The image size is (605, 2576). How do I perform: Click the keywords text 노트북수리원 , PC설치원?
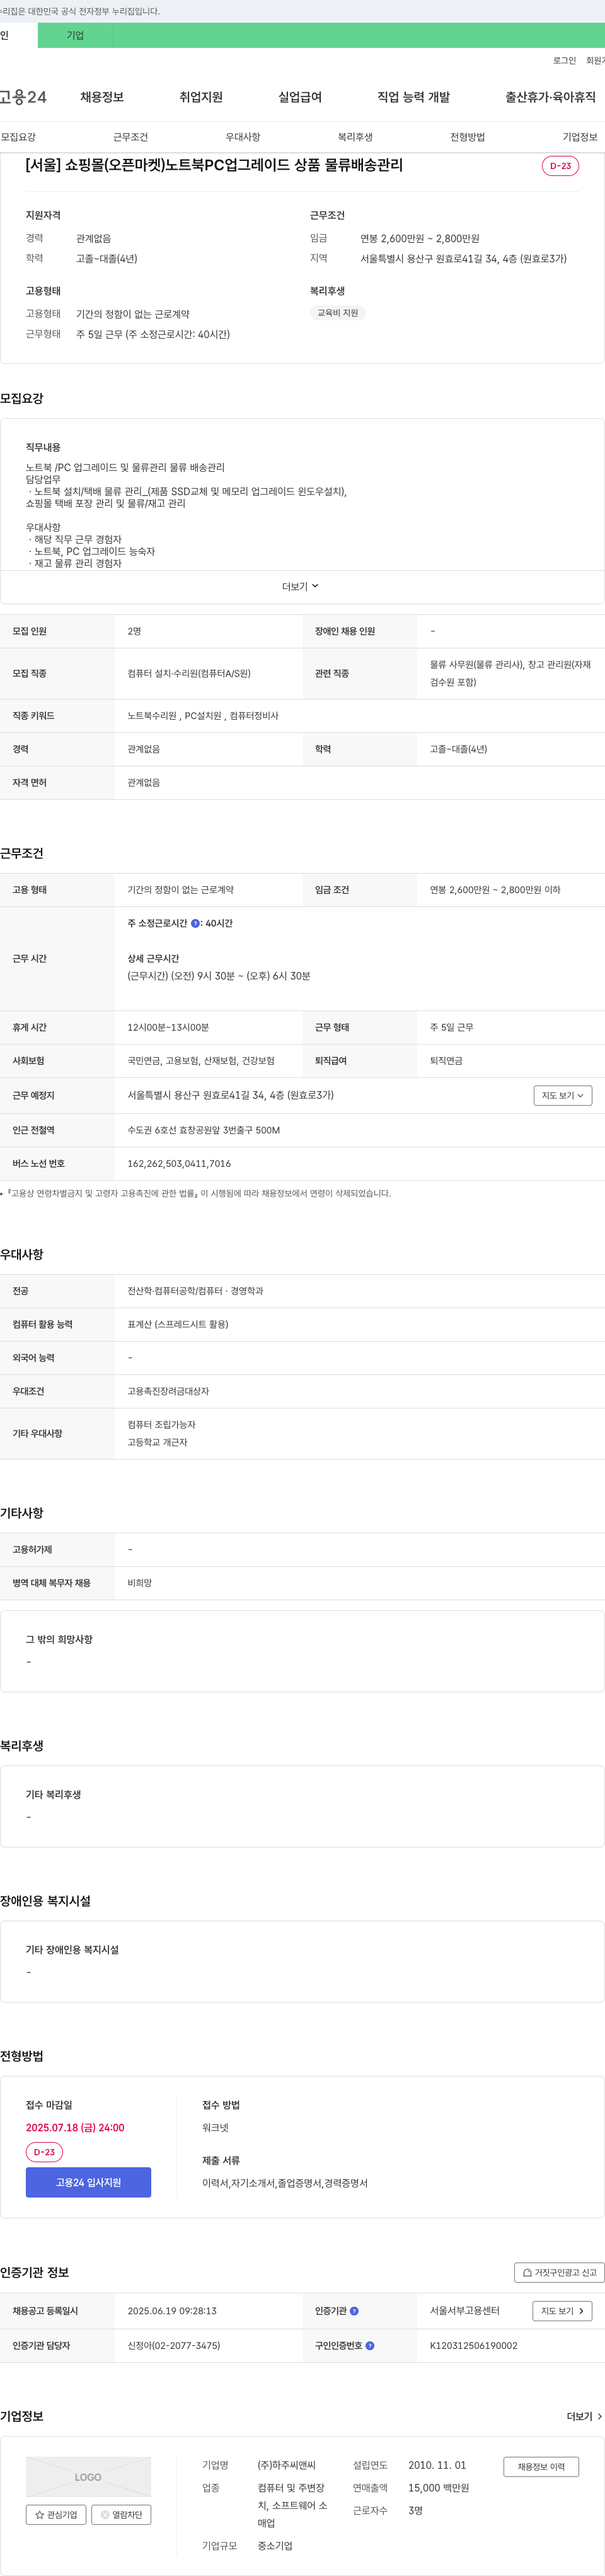click(203, 716)
